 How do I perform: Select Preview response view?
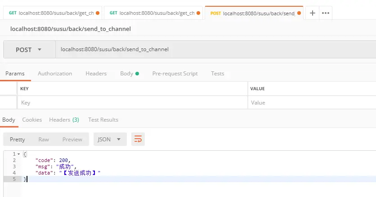click(72, 139)
